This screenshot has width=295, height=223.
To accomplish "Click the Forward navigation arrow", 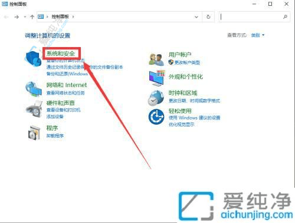I will pyautogui.click(x=17, y=17).
